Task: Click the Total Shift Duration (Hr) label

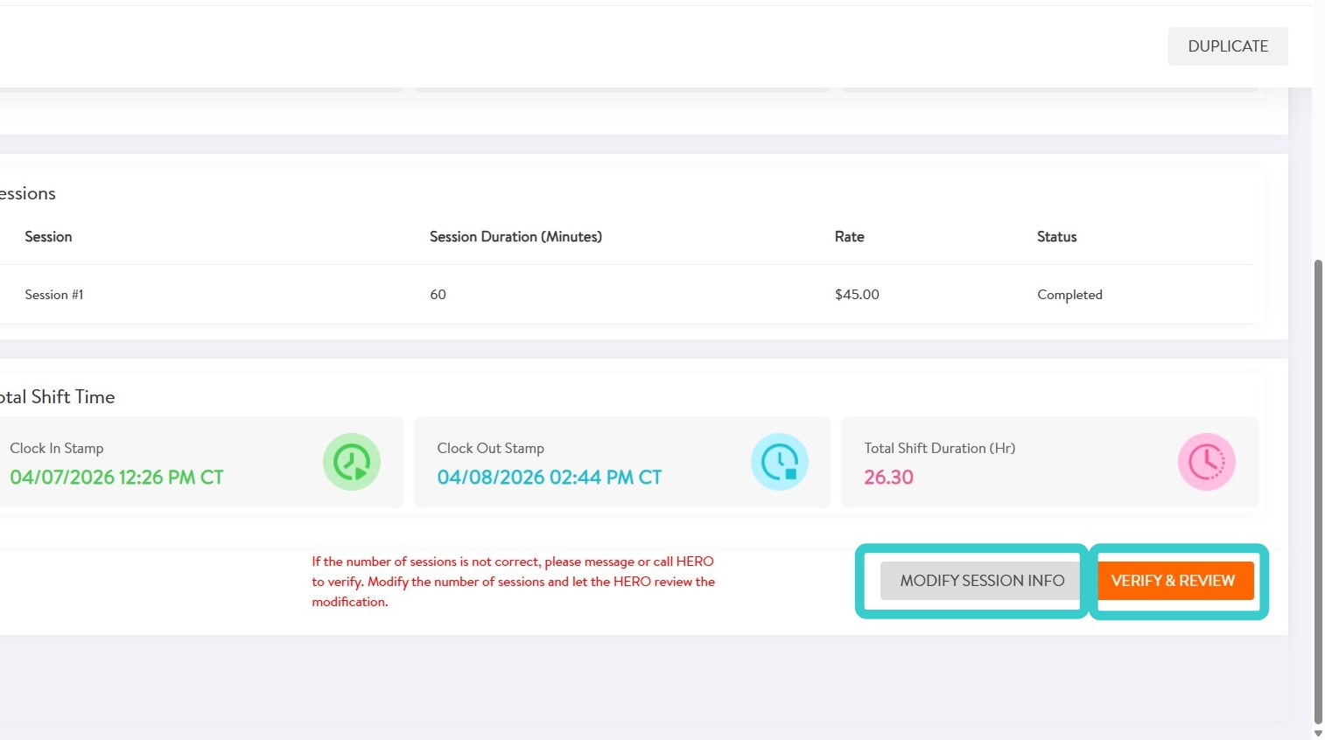Action: 940,448
